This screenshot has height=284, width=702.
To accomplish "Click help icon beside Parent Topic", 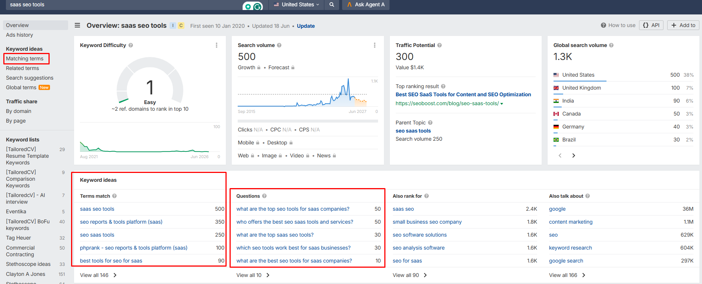I will click(430, 123).
